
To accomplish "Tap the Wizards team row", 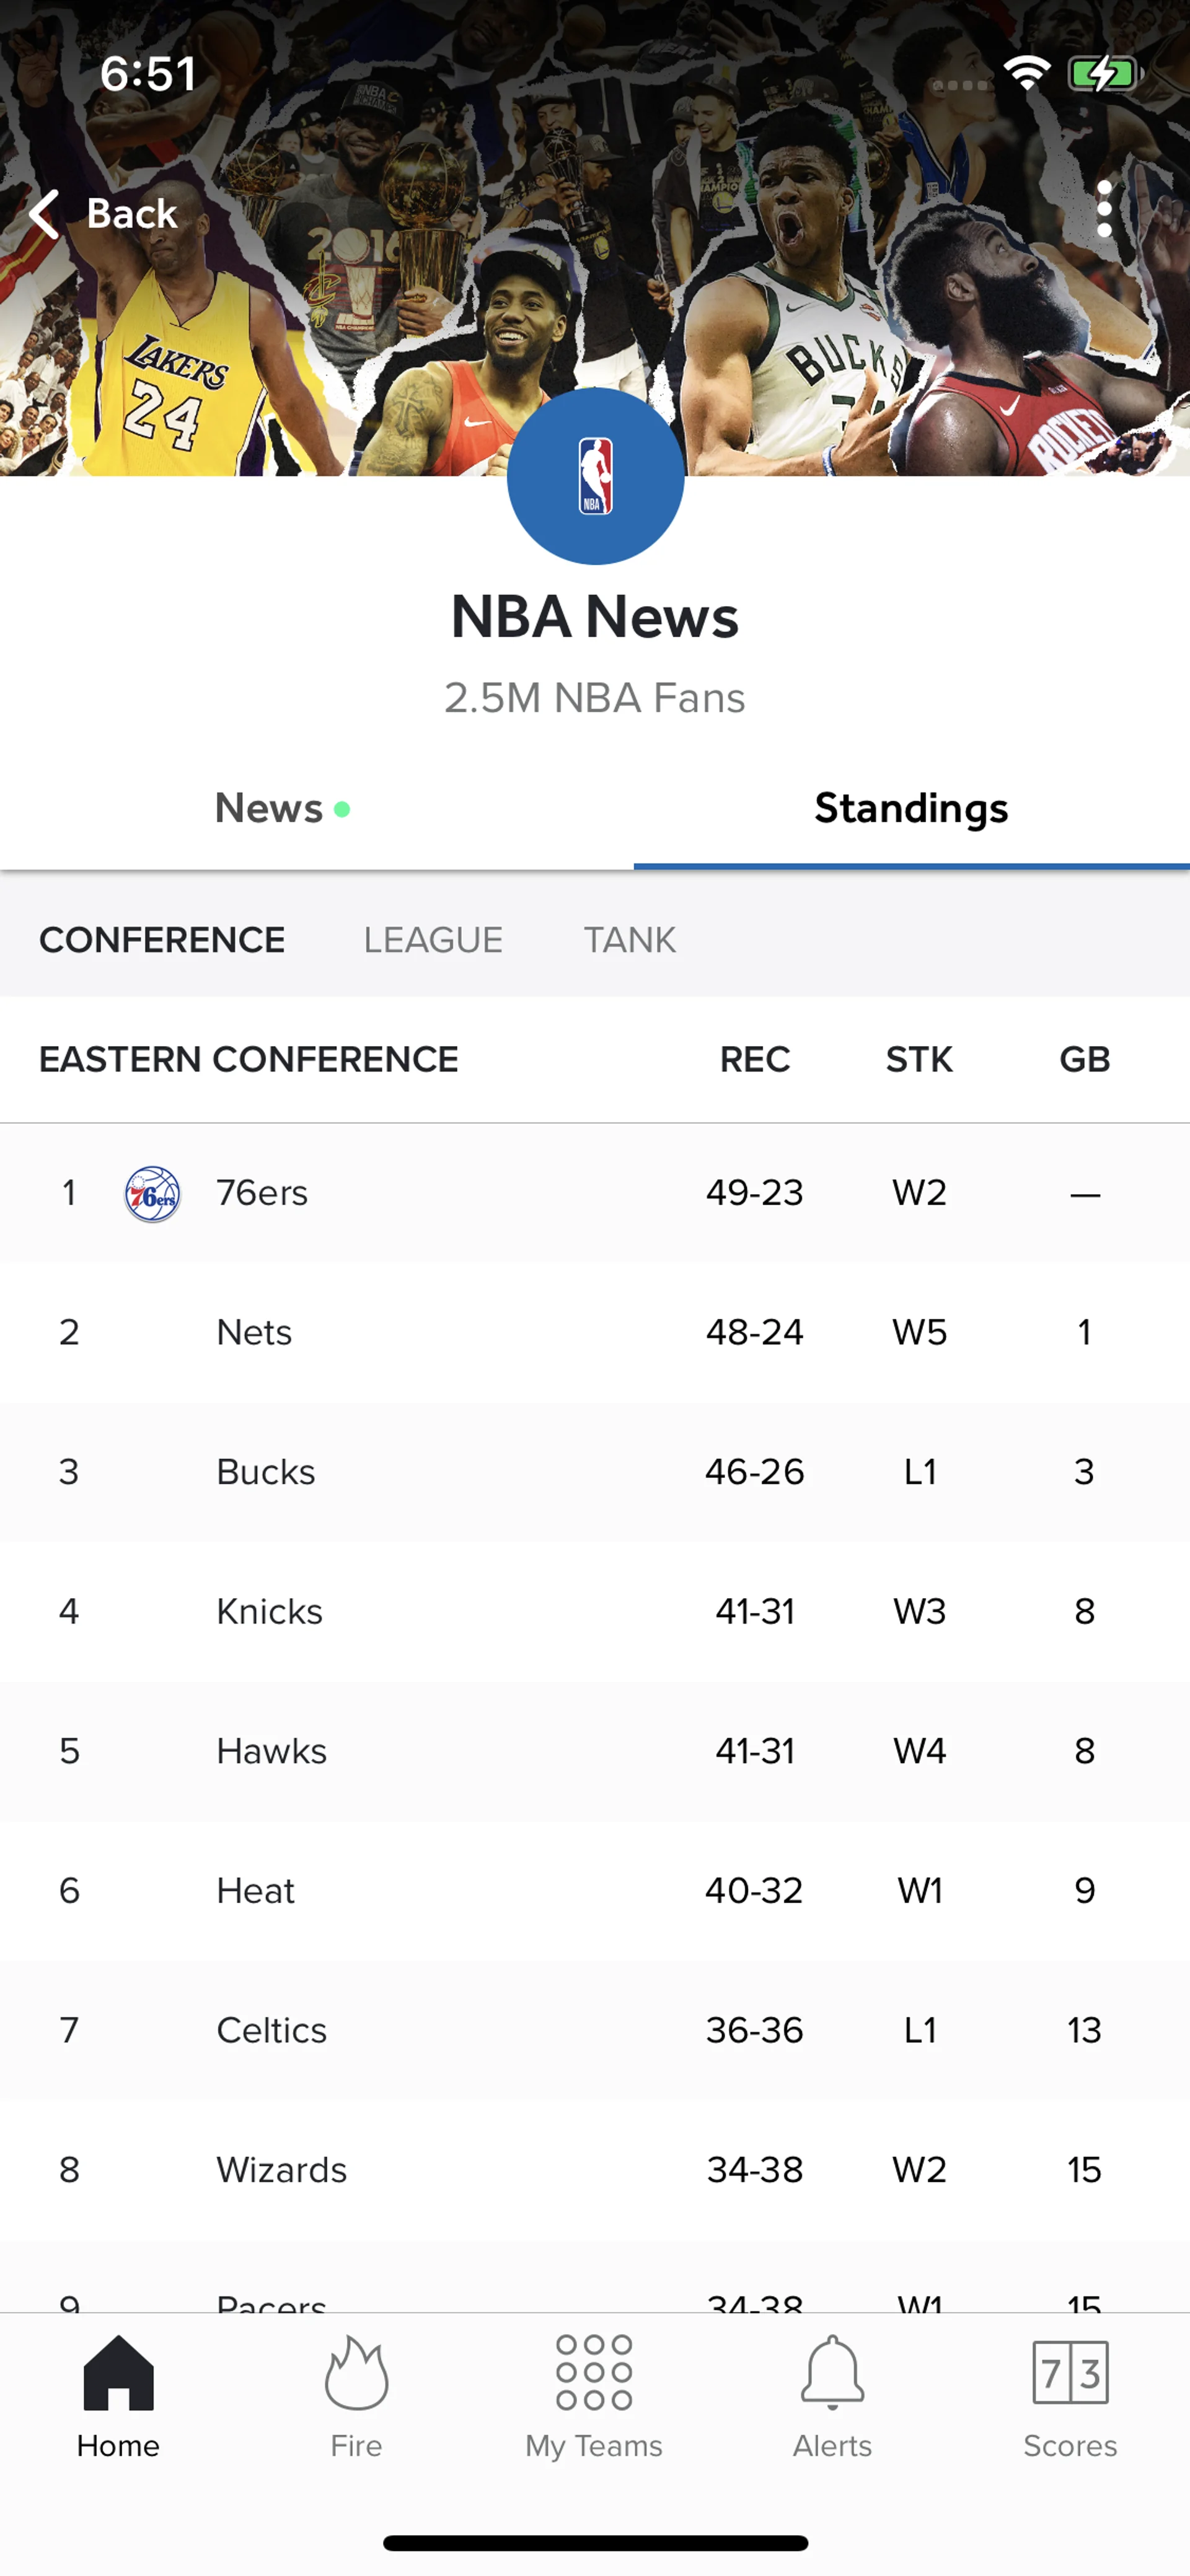I will point(594,2170).
